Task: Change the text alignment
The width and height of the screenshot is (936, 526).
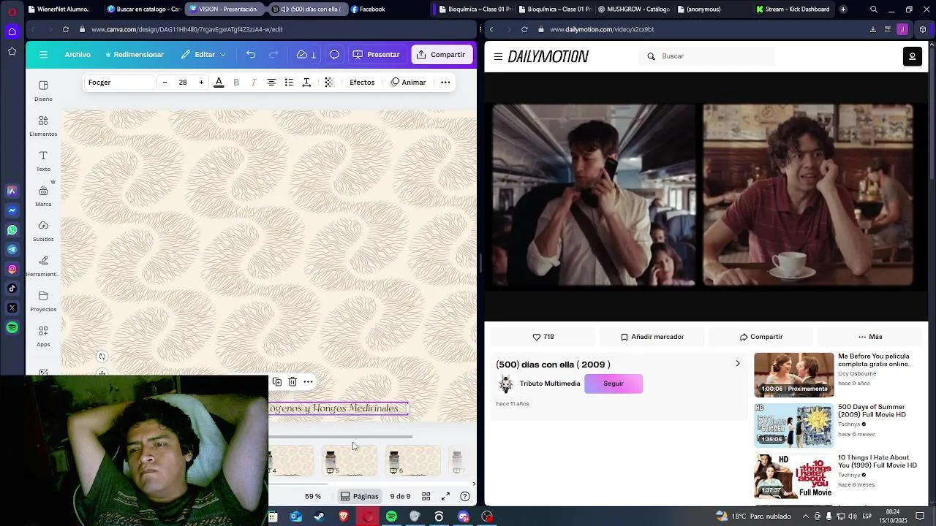Action: pyautogui.click(x=271, y=83)
